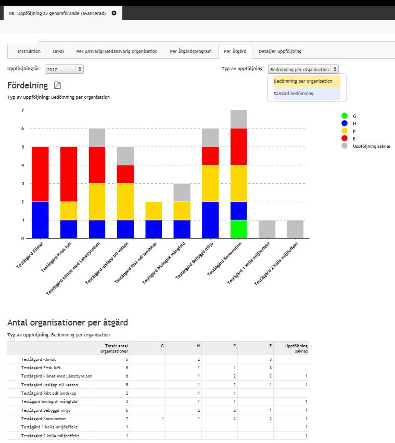The width and height of the screenshot is (395, 443).
Task: Click the red segment of Teståtgärd Klimat bar
Action: [x=40, y=174]
